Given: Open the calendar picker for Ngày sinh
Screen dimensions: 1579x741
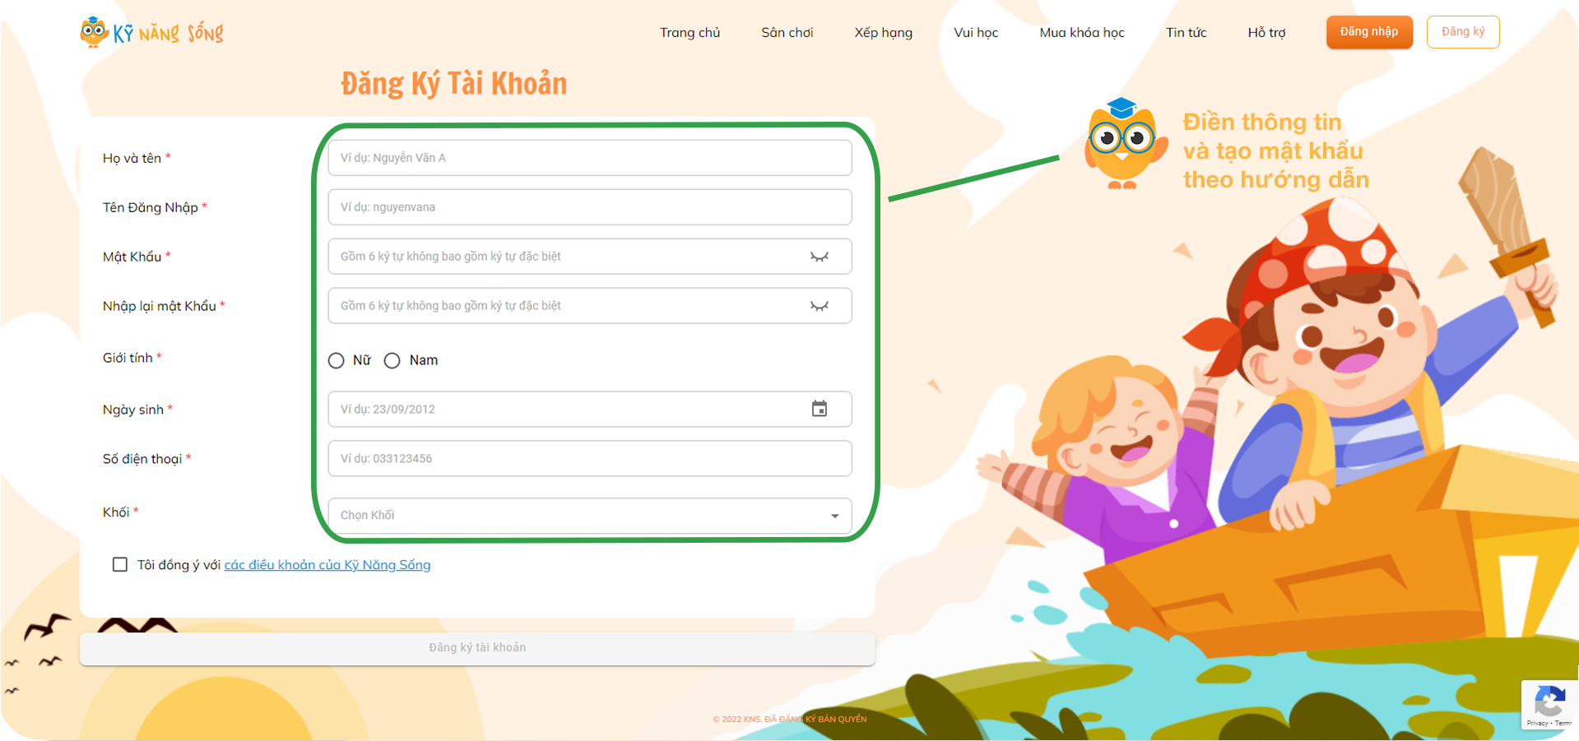Looking at the screenshot, I should [820, 409].
